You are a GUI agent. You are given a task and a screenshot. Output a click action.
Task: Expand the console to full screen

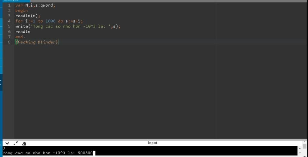pos(16,143)
